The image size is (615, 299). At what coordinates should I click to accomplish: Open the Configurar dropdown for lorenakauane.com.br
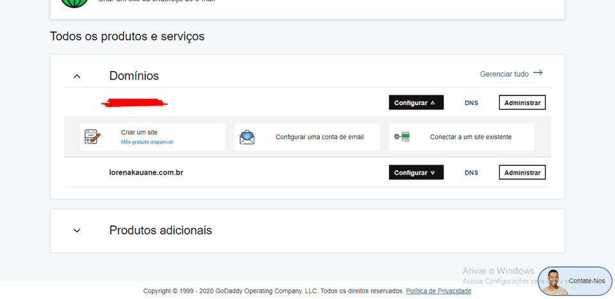point(416,173)
